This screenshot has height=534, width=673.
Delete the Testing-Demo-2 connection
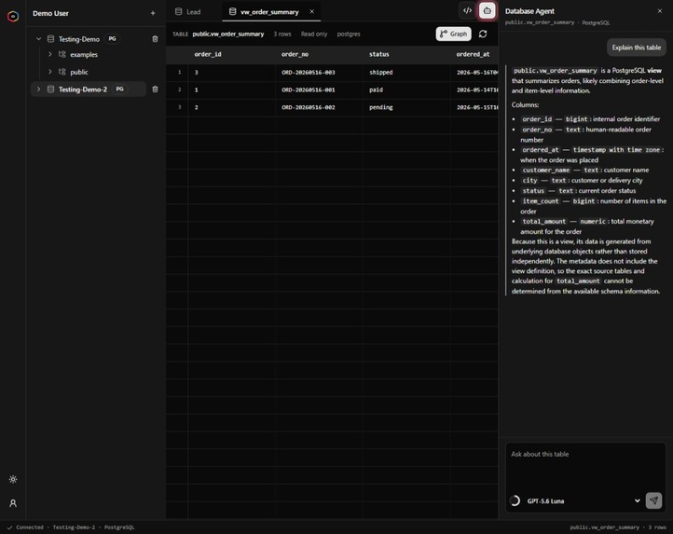pyautogui.click(x=155, y=89)
